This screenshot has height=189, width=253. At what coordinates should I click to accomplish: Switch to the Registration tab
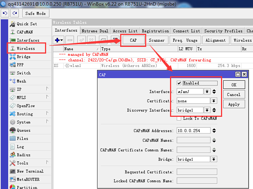tap(156, 31)
